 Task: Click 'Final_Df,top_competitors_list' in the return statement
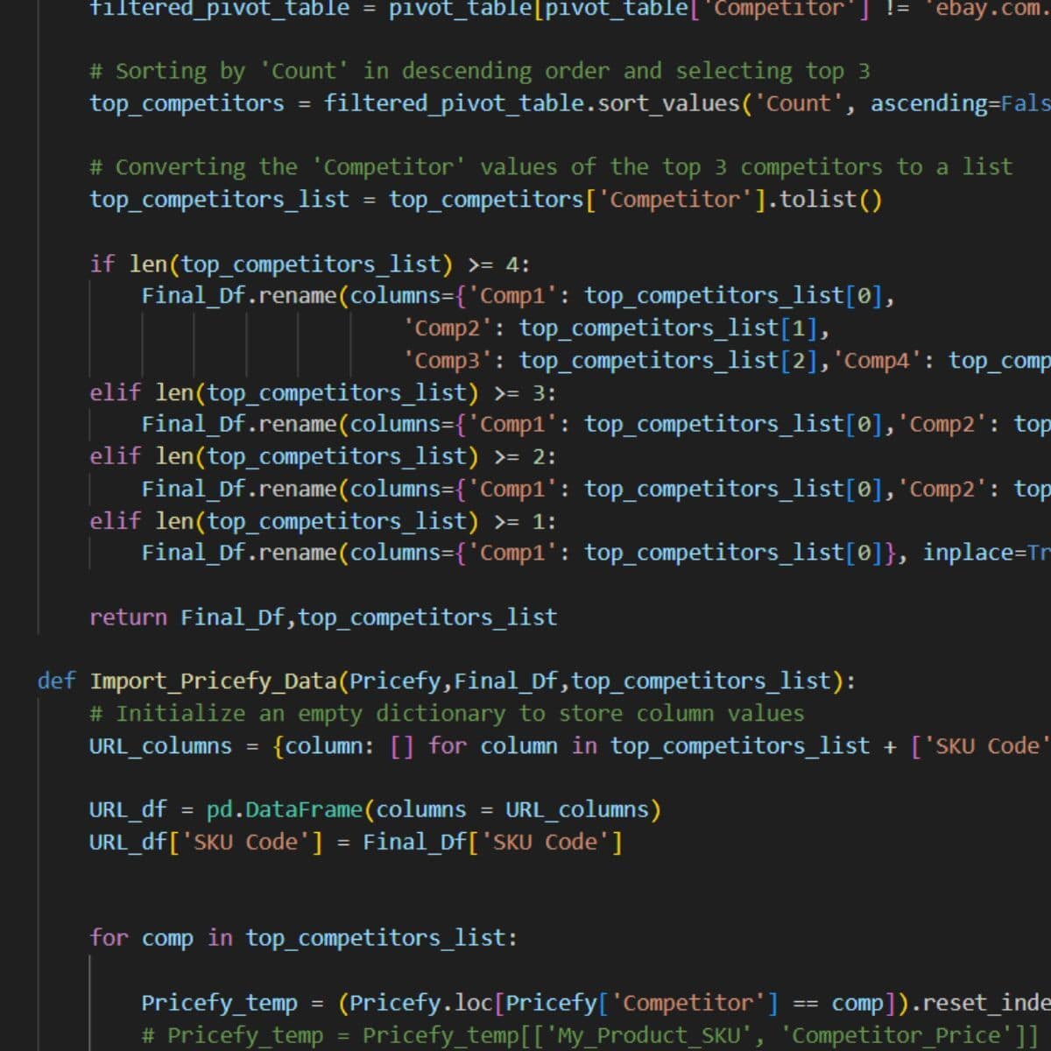pos(369,618)
